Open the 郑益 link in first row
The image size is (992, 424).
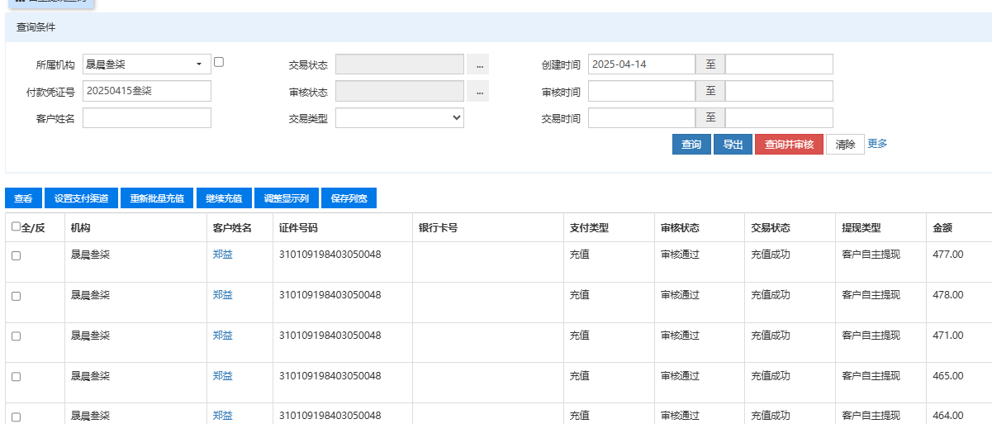click(222, 255)
